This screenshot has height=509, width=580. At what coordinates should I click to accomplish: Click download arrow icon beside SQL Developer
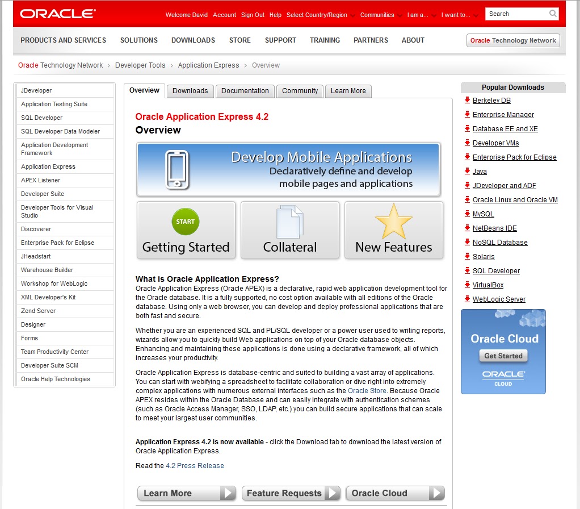(x=467, y=270)
